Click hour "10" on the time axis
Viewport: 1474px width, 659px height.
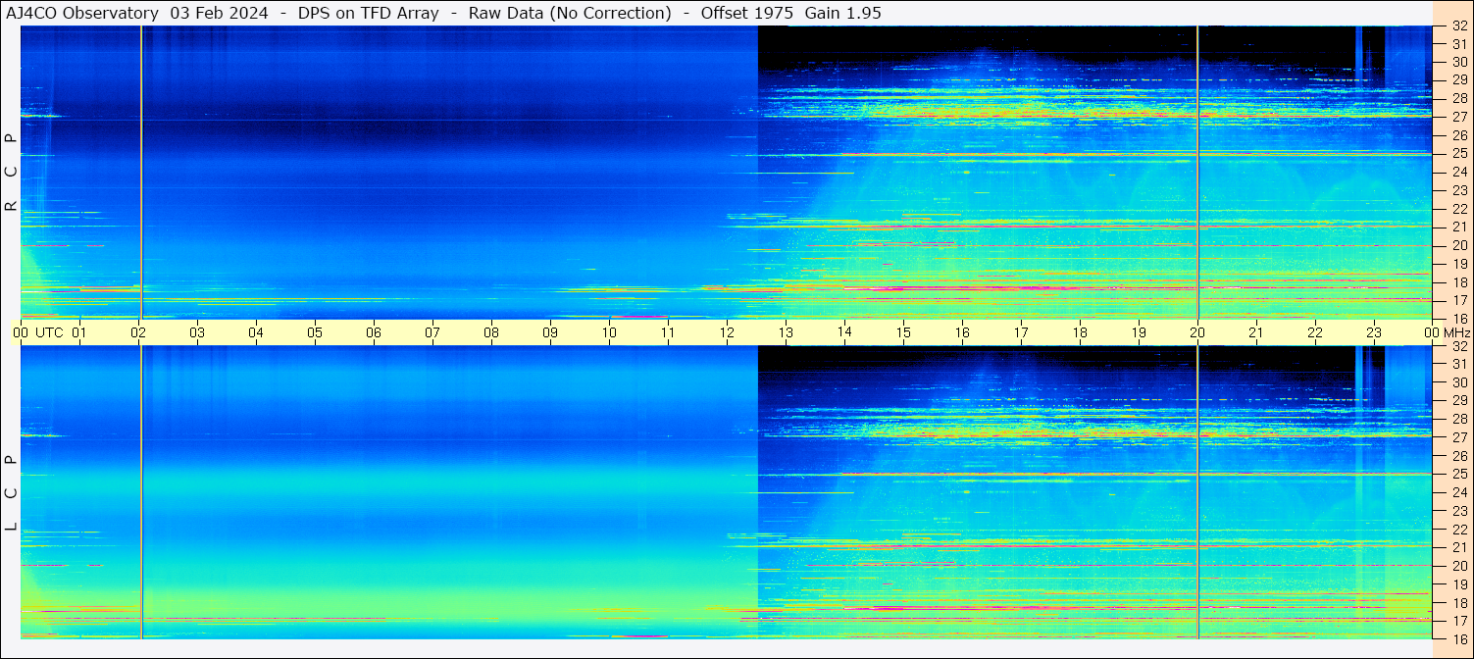(x=609, y=332)
